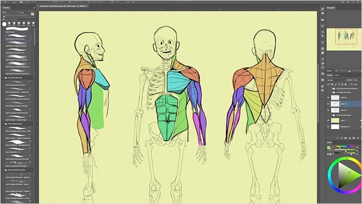Choose Kyle's Drawing Box Happy HB brush

point(18,91)
